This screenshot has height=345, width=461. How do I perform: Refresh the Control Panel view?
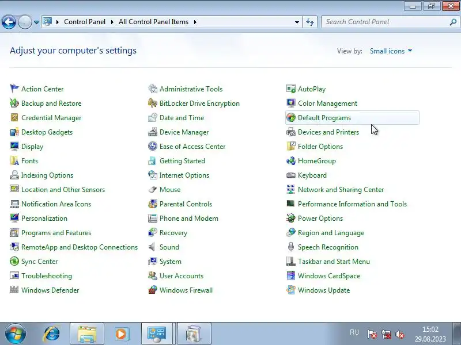310,22
